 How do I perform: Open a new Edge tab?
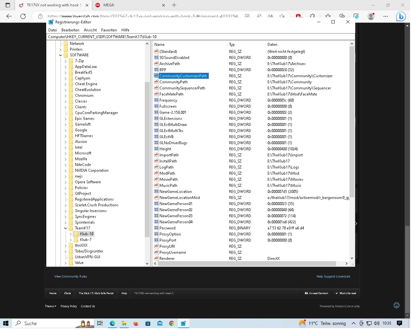click(x=174, y=5)
